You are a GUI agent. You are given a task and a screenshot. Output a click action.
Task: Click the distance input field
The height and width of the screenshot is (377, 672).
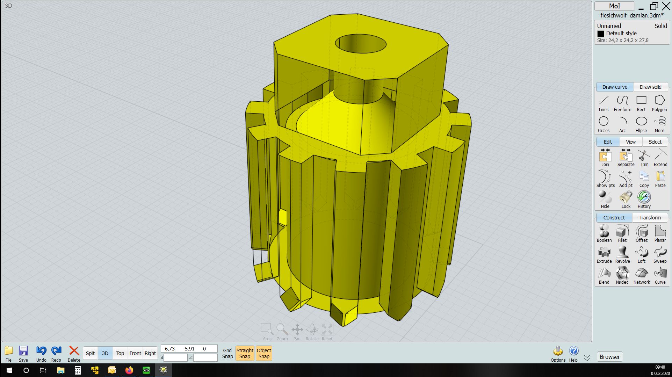point(176,358)
